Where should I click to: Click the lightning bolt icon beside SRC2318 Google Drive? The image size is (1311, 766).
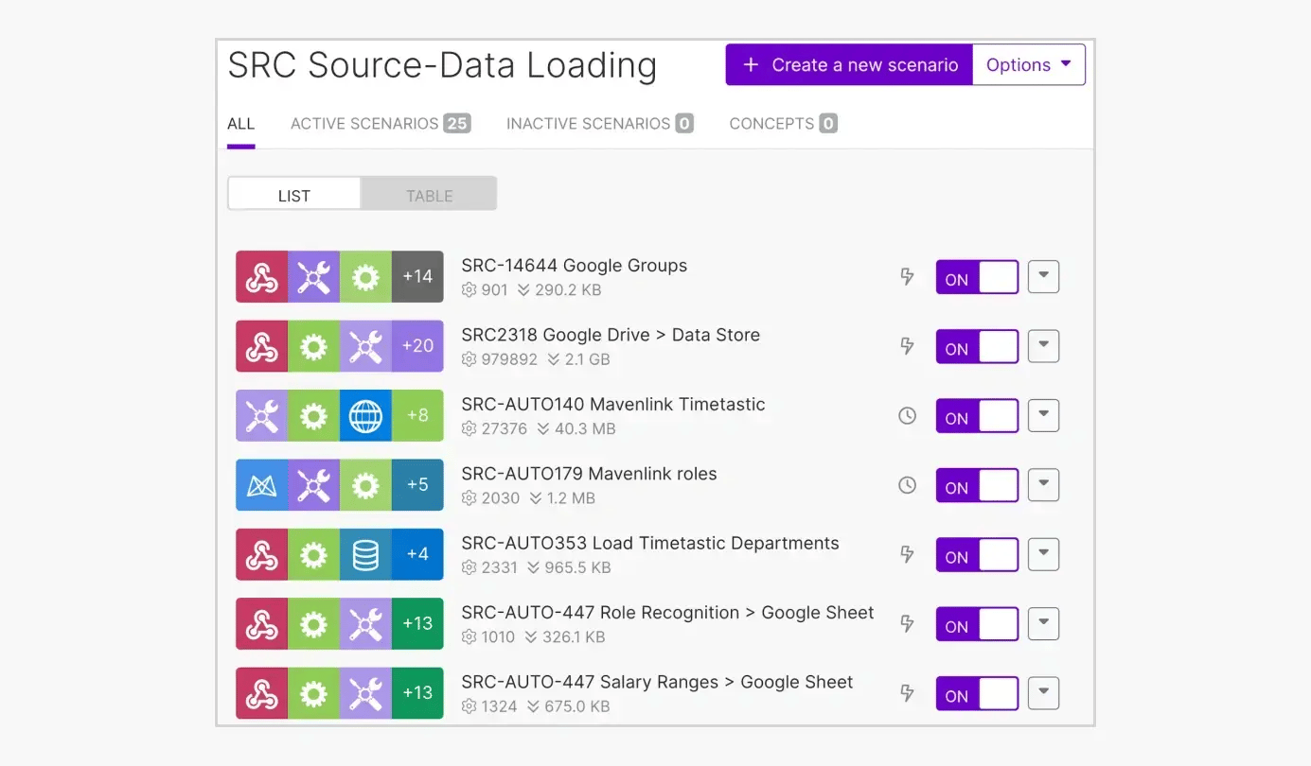click(908, 345)
